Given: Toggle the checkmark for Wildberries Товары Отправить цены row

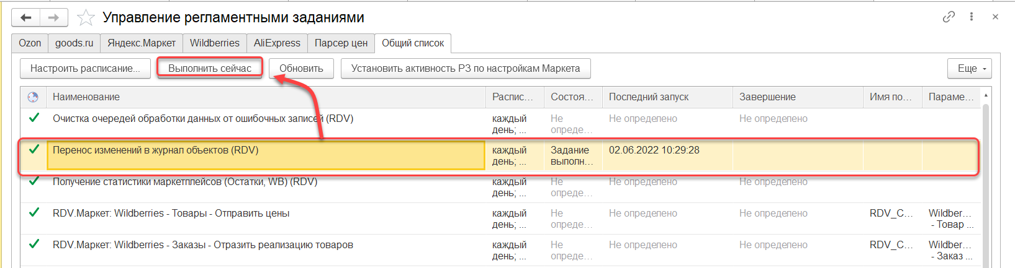Looking at the screenshot, I should 34,213.
